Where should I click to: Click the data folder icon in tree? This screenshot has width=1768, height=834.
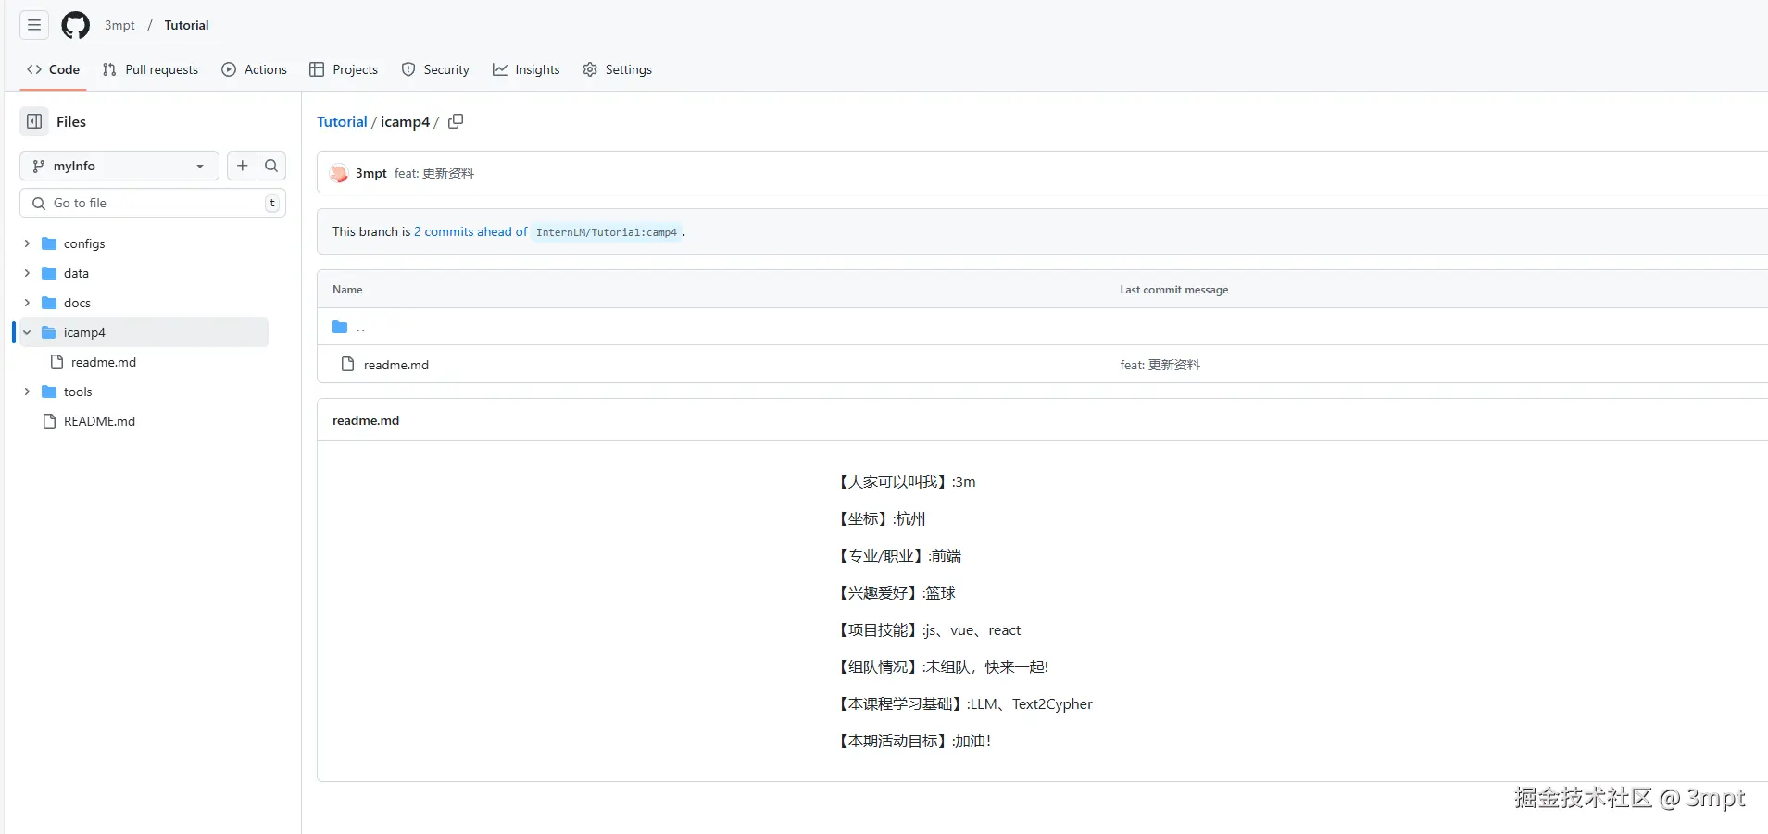point(50,273)
